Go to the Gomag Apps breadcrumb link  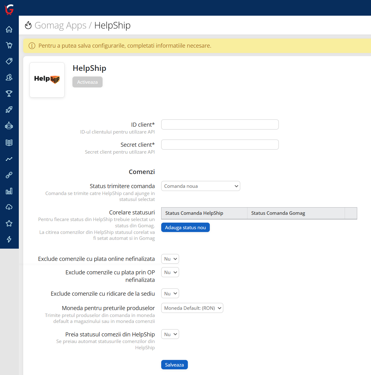[x=60, y=25]
